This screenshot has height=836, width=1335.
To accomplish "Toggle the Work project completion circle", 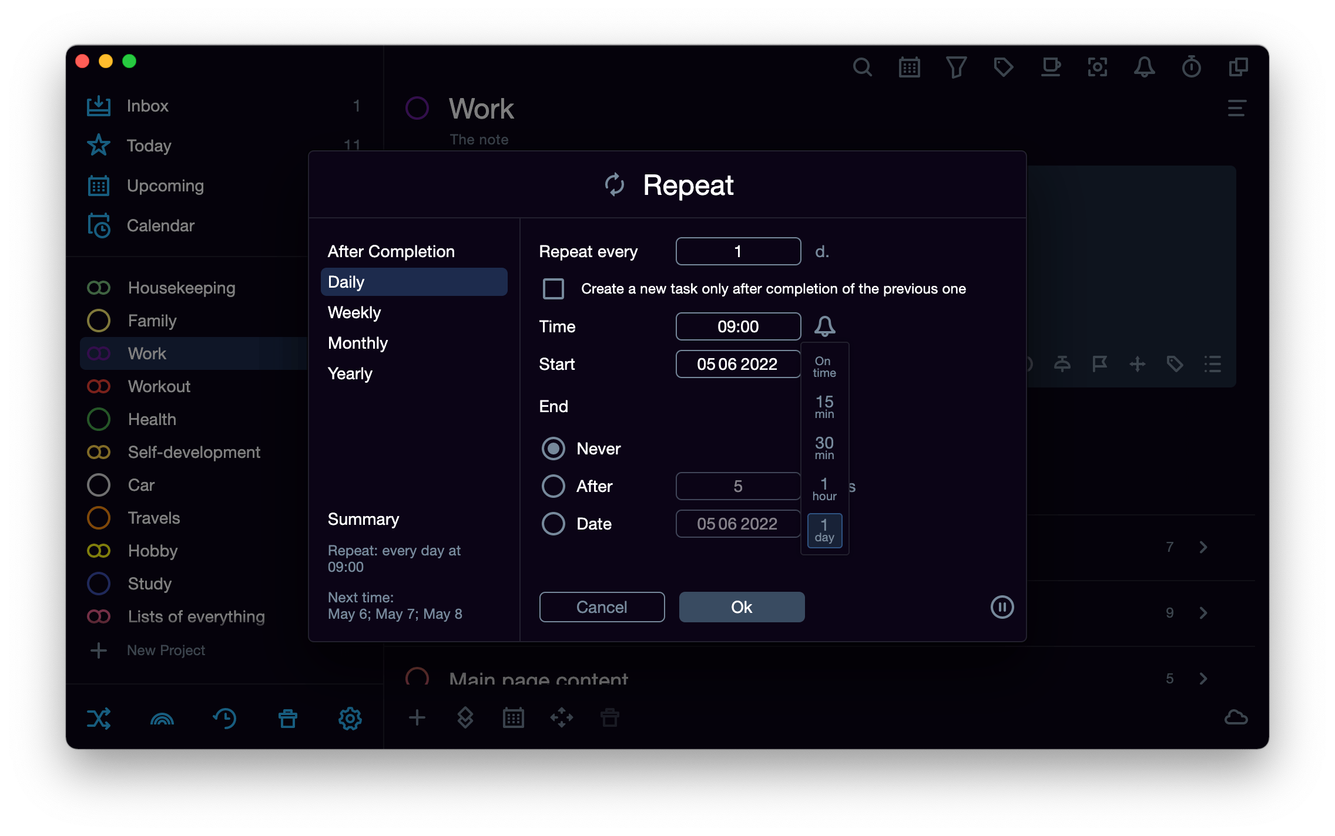I will 417,108.
